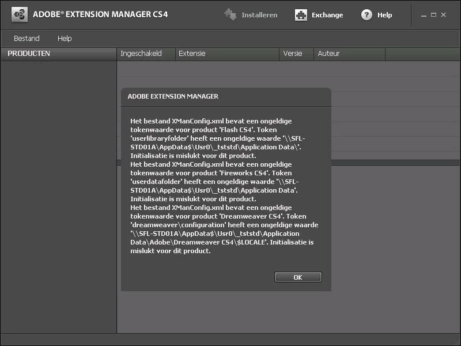461x346 pixels.
Task: Click the 'Fireworks CS4' error text
Action: [x=244, y=173]
